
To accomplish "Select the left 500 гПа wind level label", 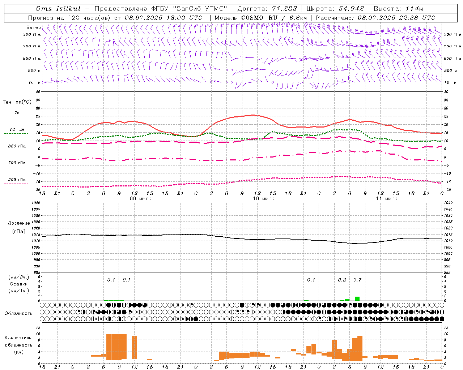I will pyautogui.click(x=32, y=34).
